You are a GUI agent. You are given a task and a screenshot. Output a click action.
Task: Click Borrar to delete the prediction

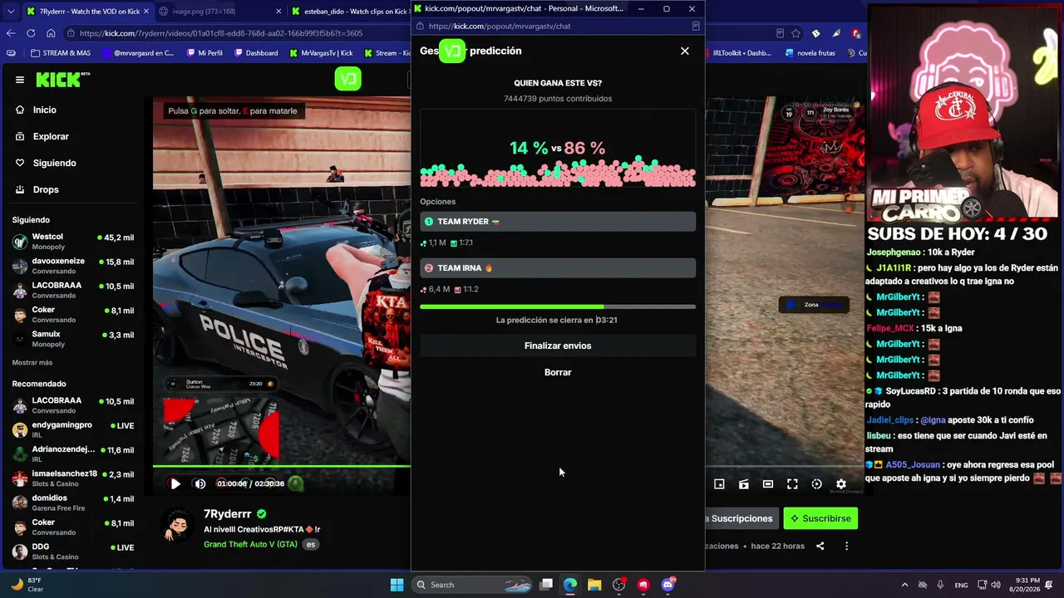558,372
